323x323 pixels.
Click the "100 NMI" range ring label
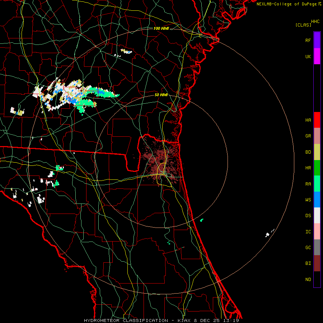click(161, 28)
